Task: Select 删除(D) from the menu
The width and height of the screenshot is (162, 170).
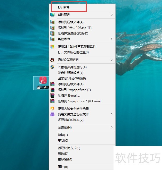Action: [x=63, y=154]
